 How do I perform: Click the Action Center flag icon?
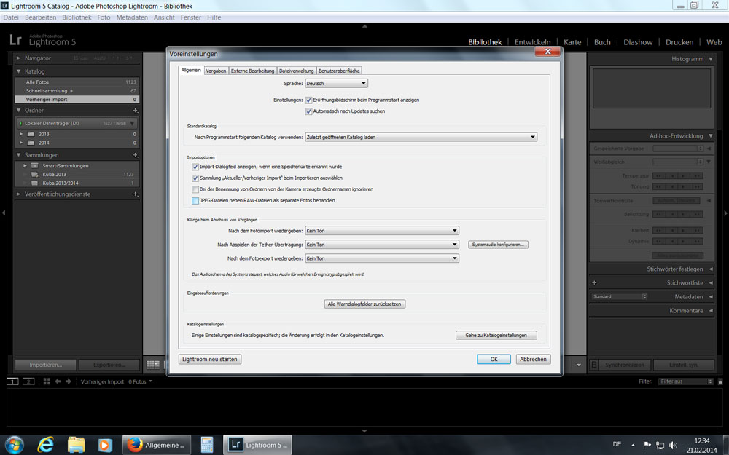(647, 445)
